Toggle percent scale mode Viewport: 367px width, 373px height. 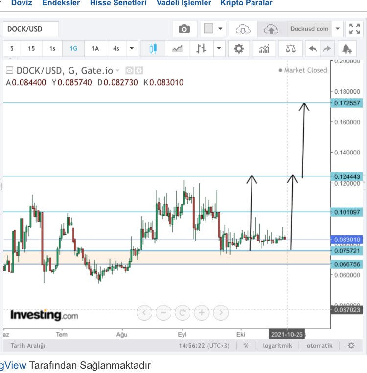(246, 346)
